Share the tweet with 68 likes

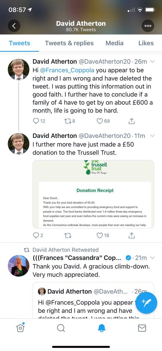point(132,121)
